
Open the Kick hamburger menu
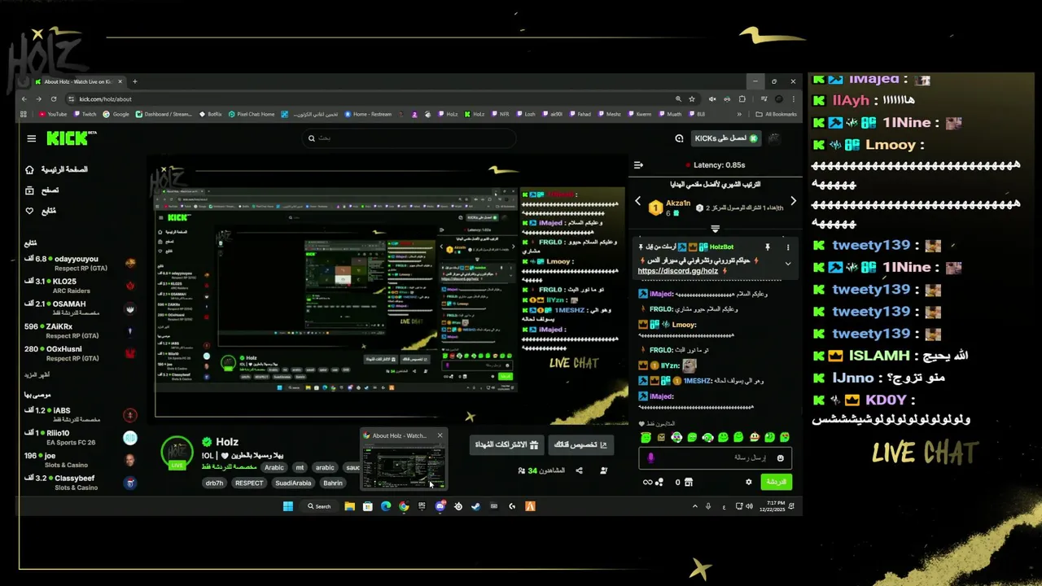pos(31,138)
